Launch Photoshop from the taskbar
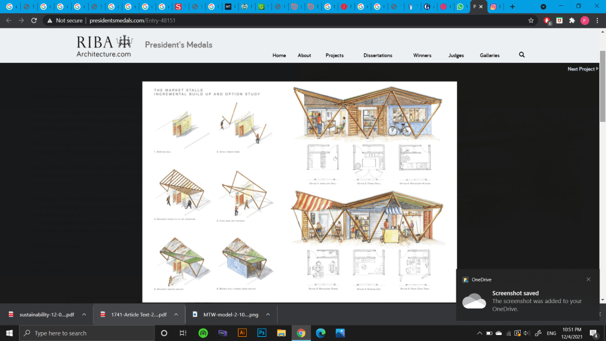The height and width of the screenshot is (341, 606). coord(261,333)
